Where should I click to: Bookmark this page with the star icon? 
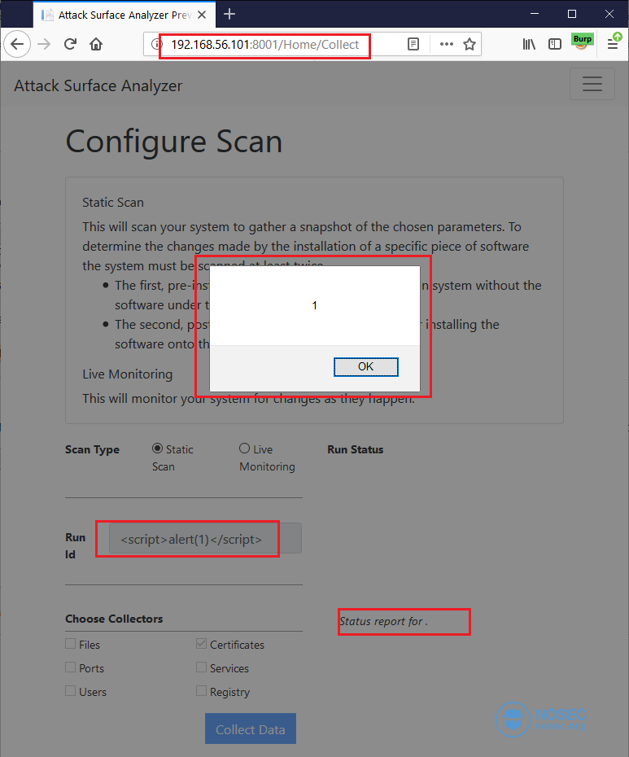point(470,45)
